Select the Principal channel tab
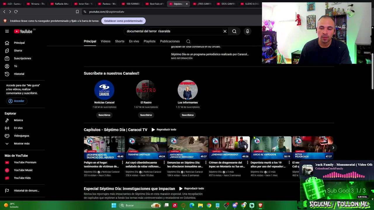This screenshot has width=374, height=210. (90, 41)
